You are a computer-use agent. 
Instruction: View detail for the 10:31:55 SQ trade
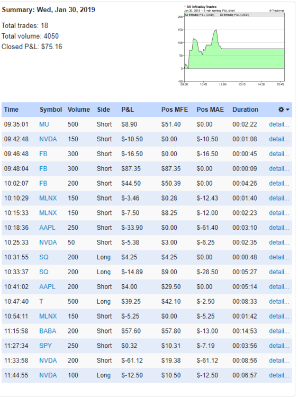[279, 257]
